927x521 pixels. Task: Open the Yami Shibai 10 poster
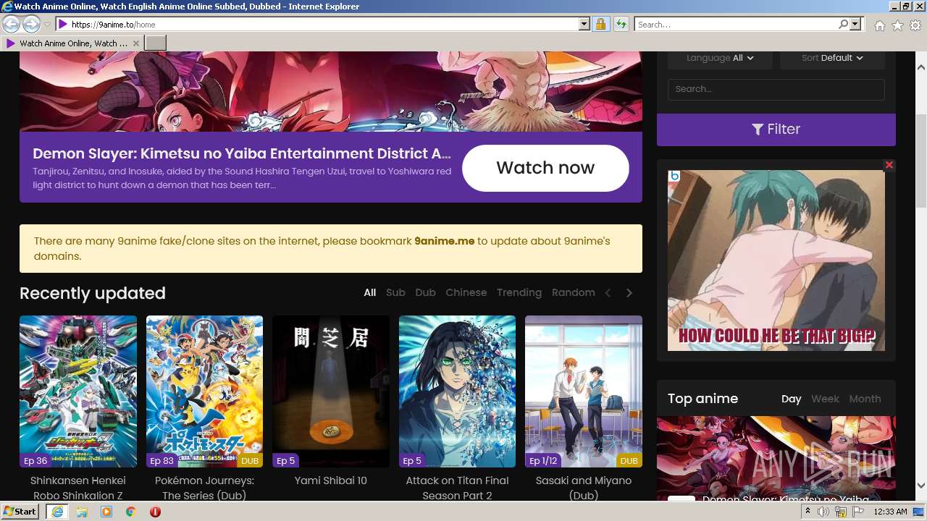click(331, 391)
